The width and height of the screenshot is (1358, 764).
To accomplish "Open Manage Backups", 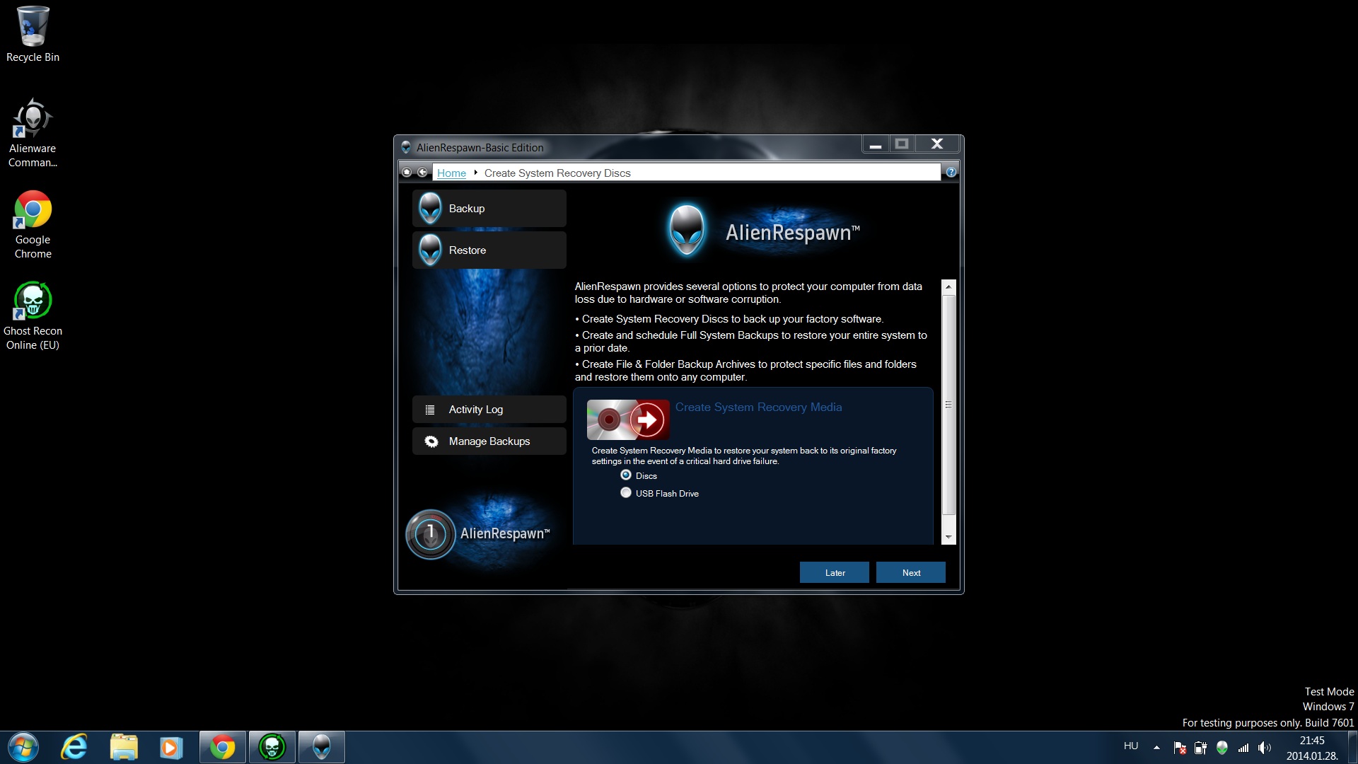I will pos(489,441).
